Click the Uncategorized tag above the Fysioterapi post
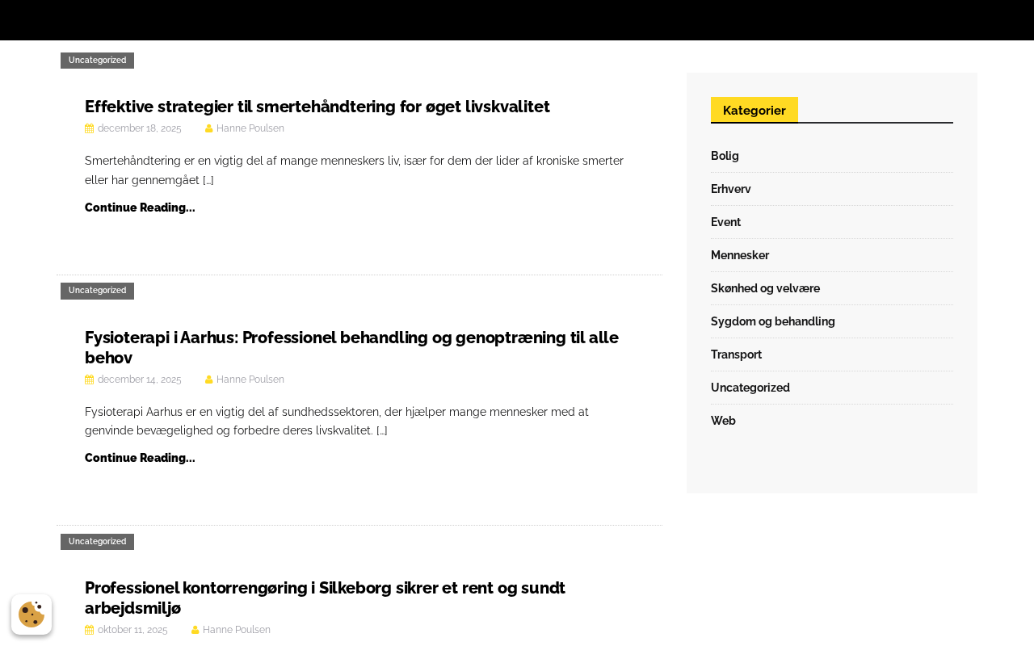Viewport: 1034px width, 646px height. tap(97, 291)
